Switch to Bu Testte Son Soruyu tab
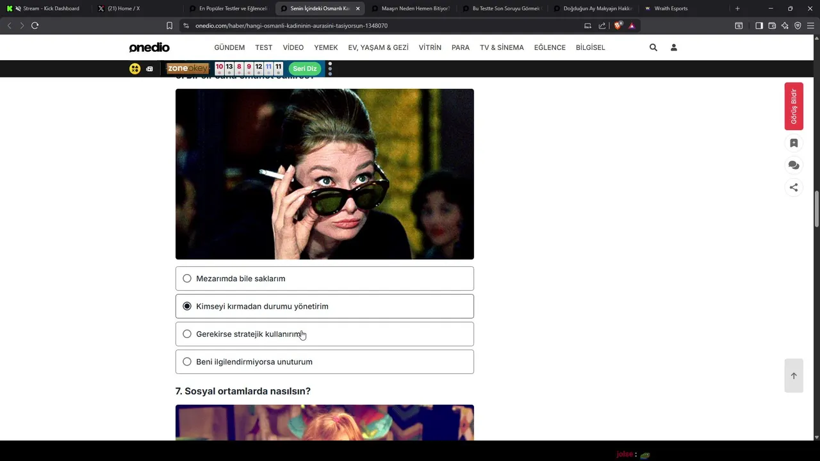The image size is (820, 461). pos(502,8)
